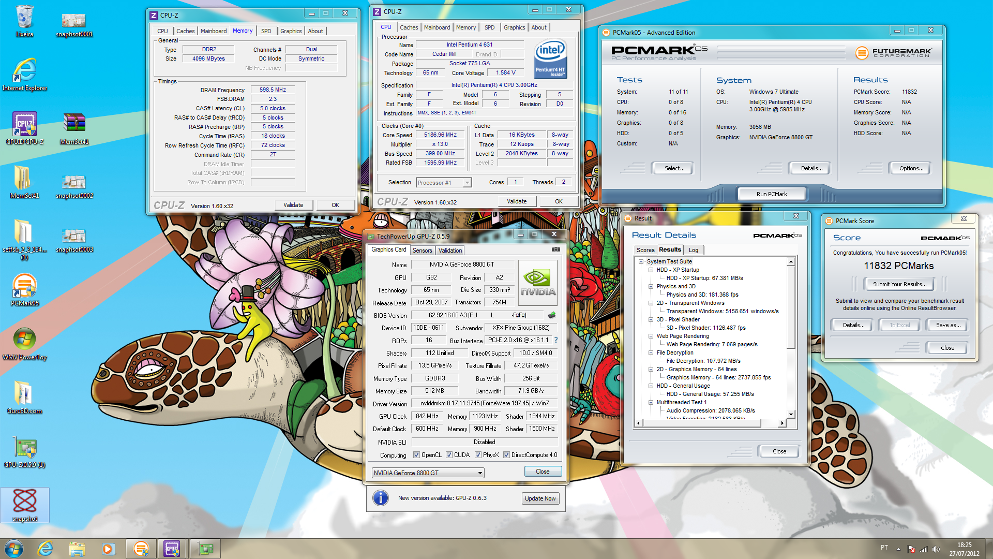
Task: Click the Action Center flag tray icon
Action: click(911, 549)
